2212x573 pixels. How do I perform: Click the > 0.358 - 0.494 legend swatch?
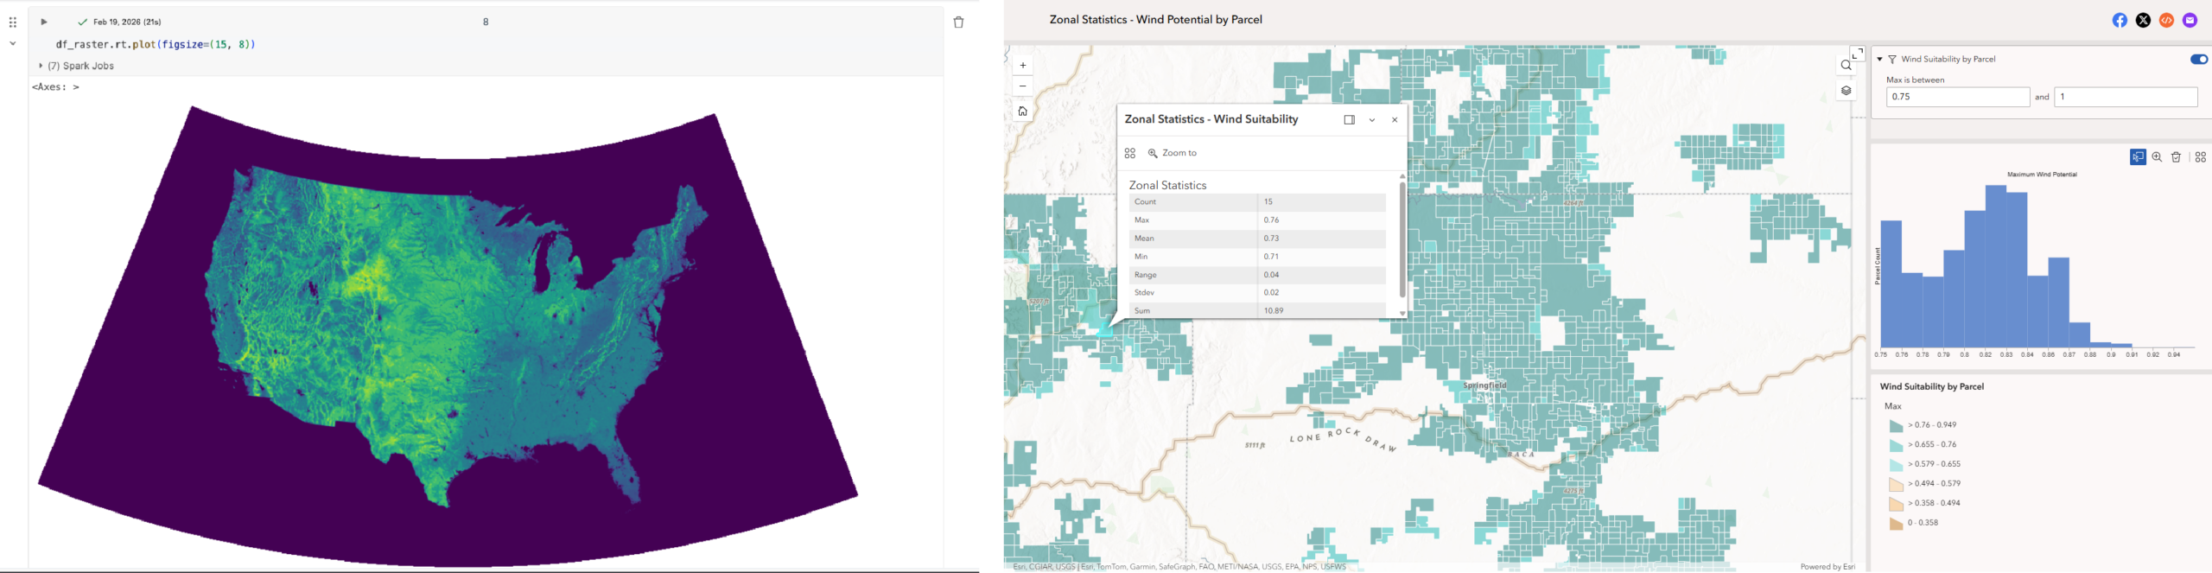1896,504
